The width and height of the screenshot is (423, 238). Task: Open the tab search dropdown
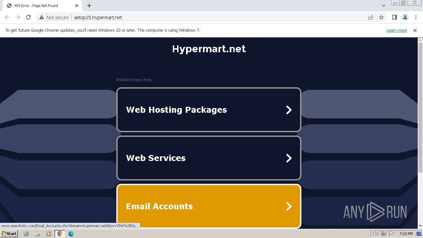[x=384, y=6]
